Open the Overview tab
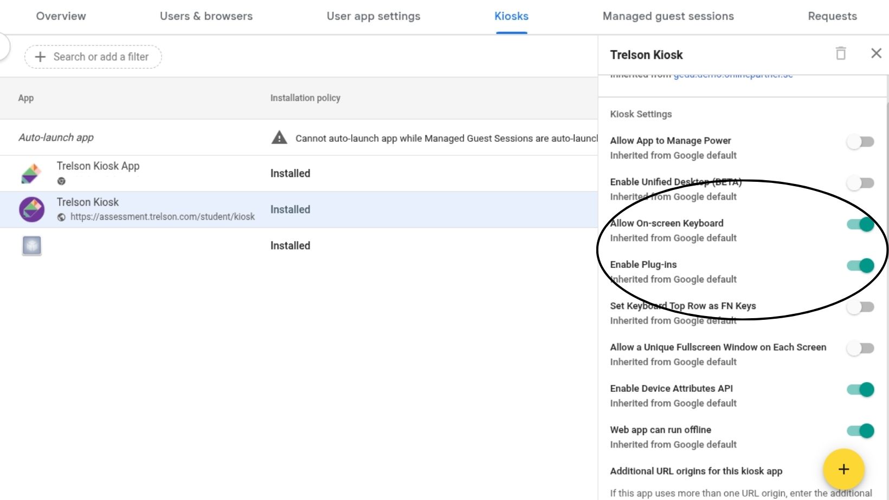Image resolution: width=889 pixels, height=500 pixels. pos(61,16)
